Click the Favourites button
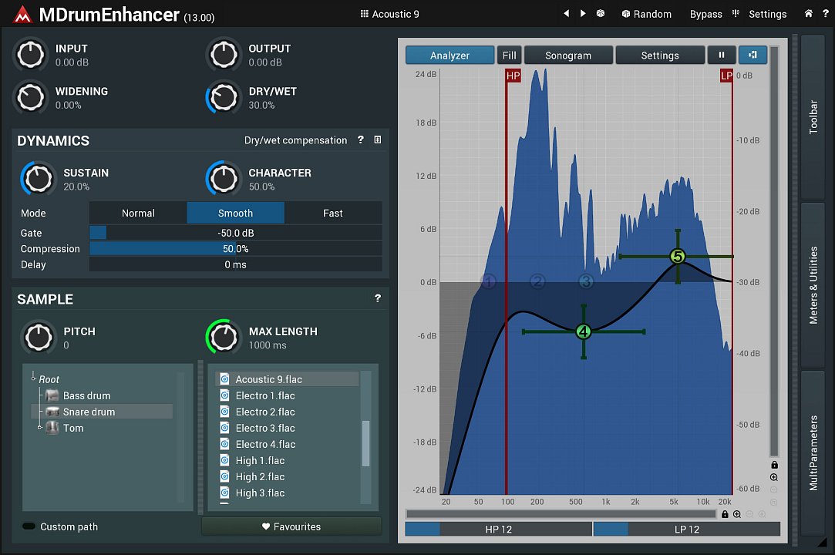The width and height of the screenshot is (835, 555). tap(291, 526)
